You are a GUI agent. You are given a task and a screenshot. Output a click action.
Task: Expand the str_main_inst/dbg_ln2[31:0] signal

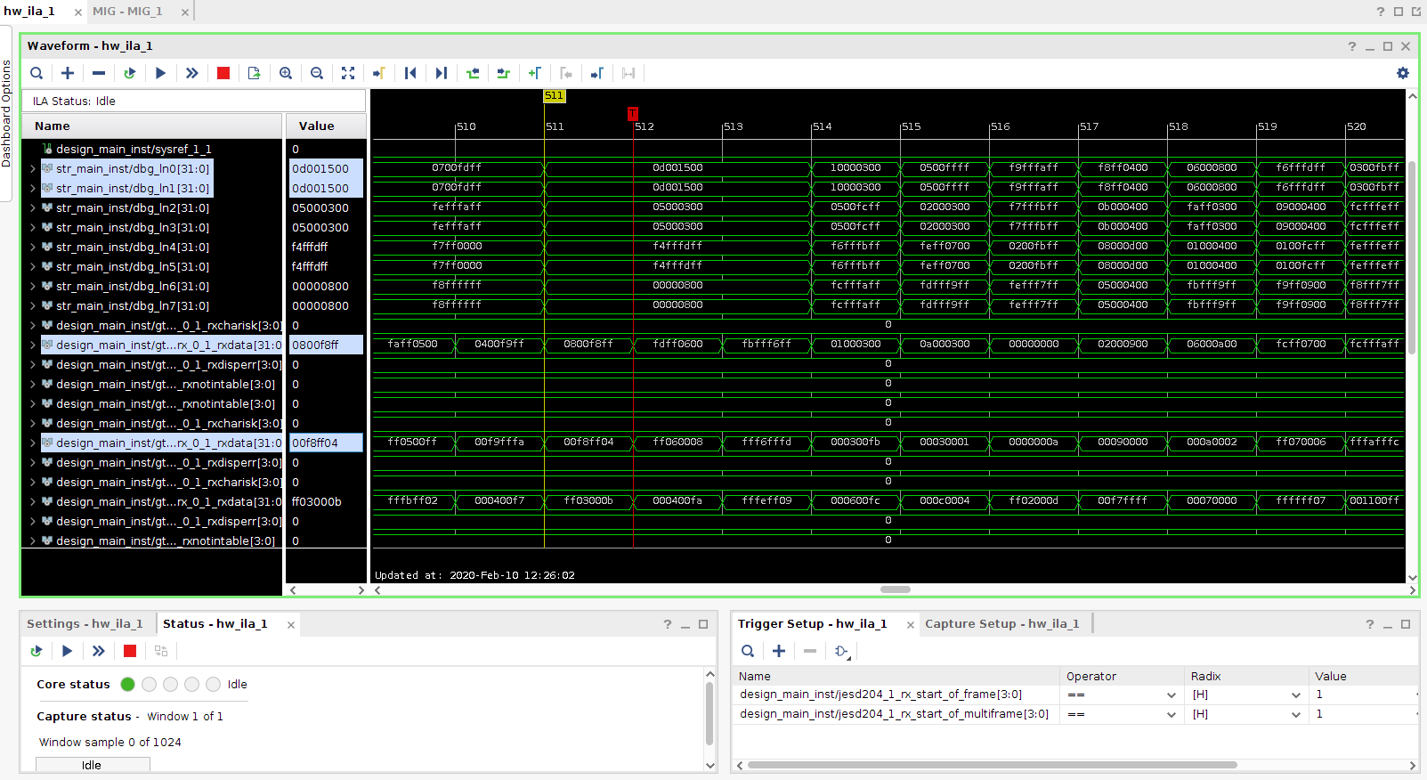(x=33, y=208)
